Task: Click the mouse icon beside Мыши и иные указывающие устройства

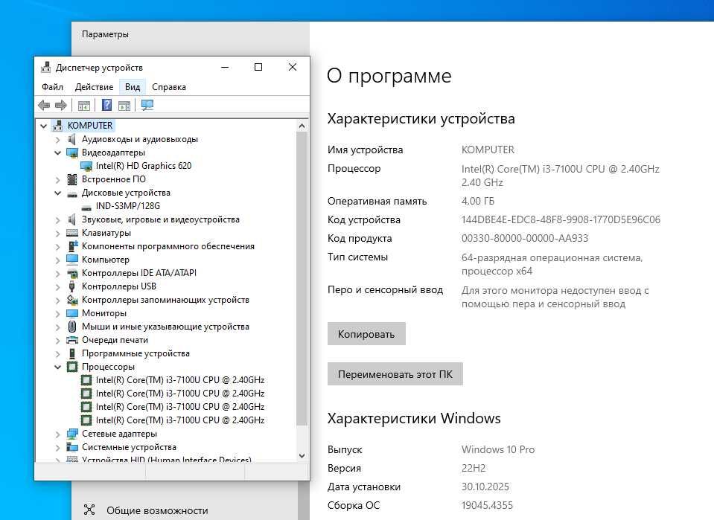Action: tap(72, 327)
